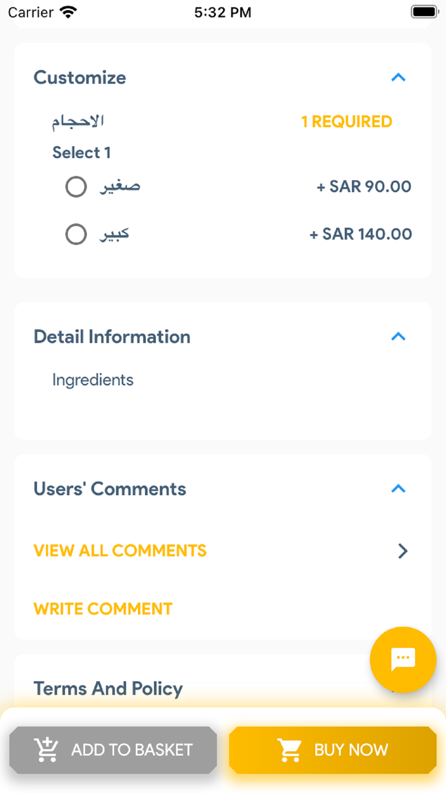
Task: Select the صغير size radio option
Action: pyautogui.click(x=76, y=186)
